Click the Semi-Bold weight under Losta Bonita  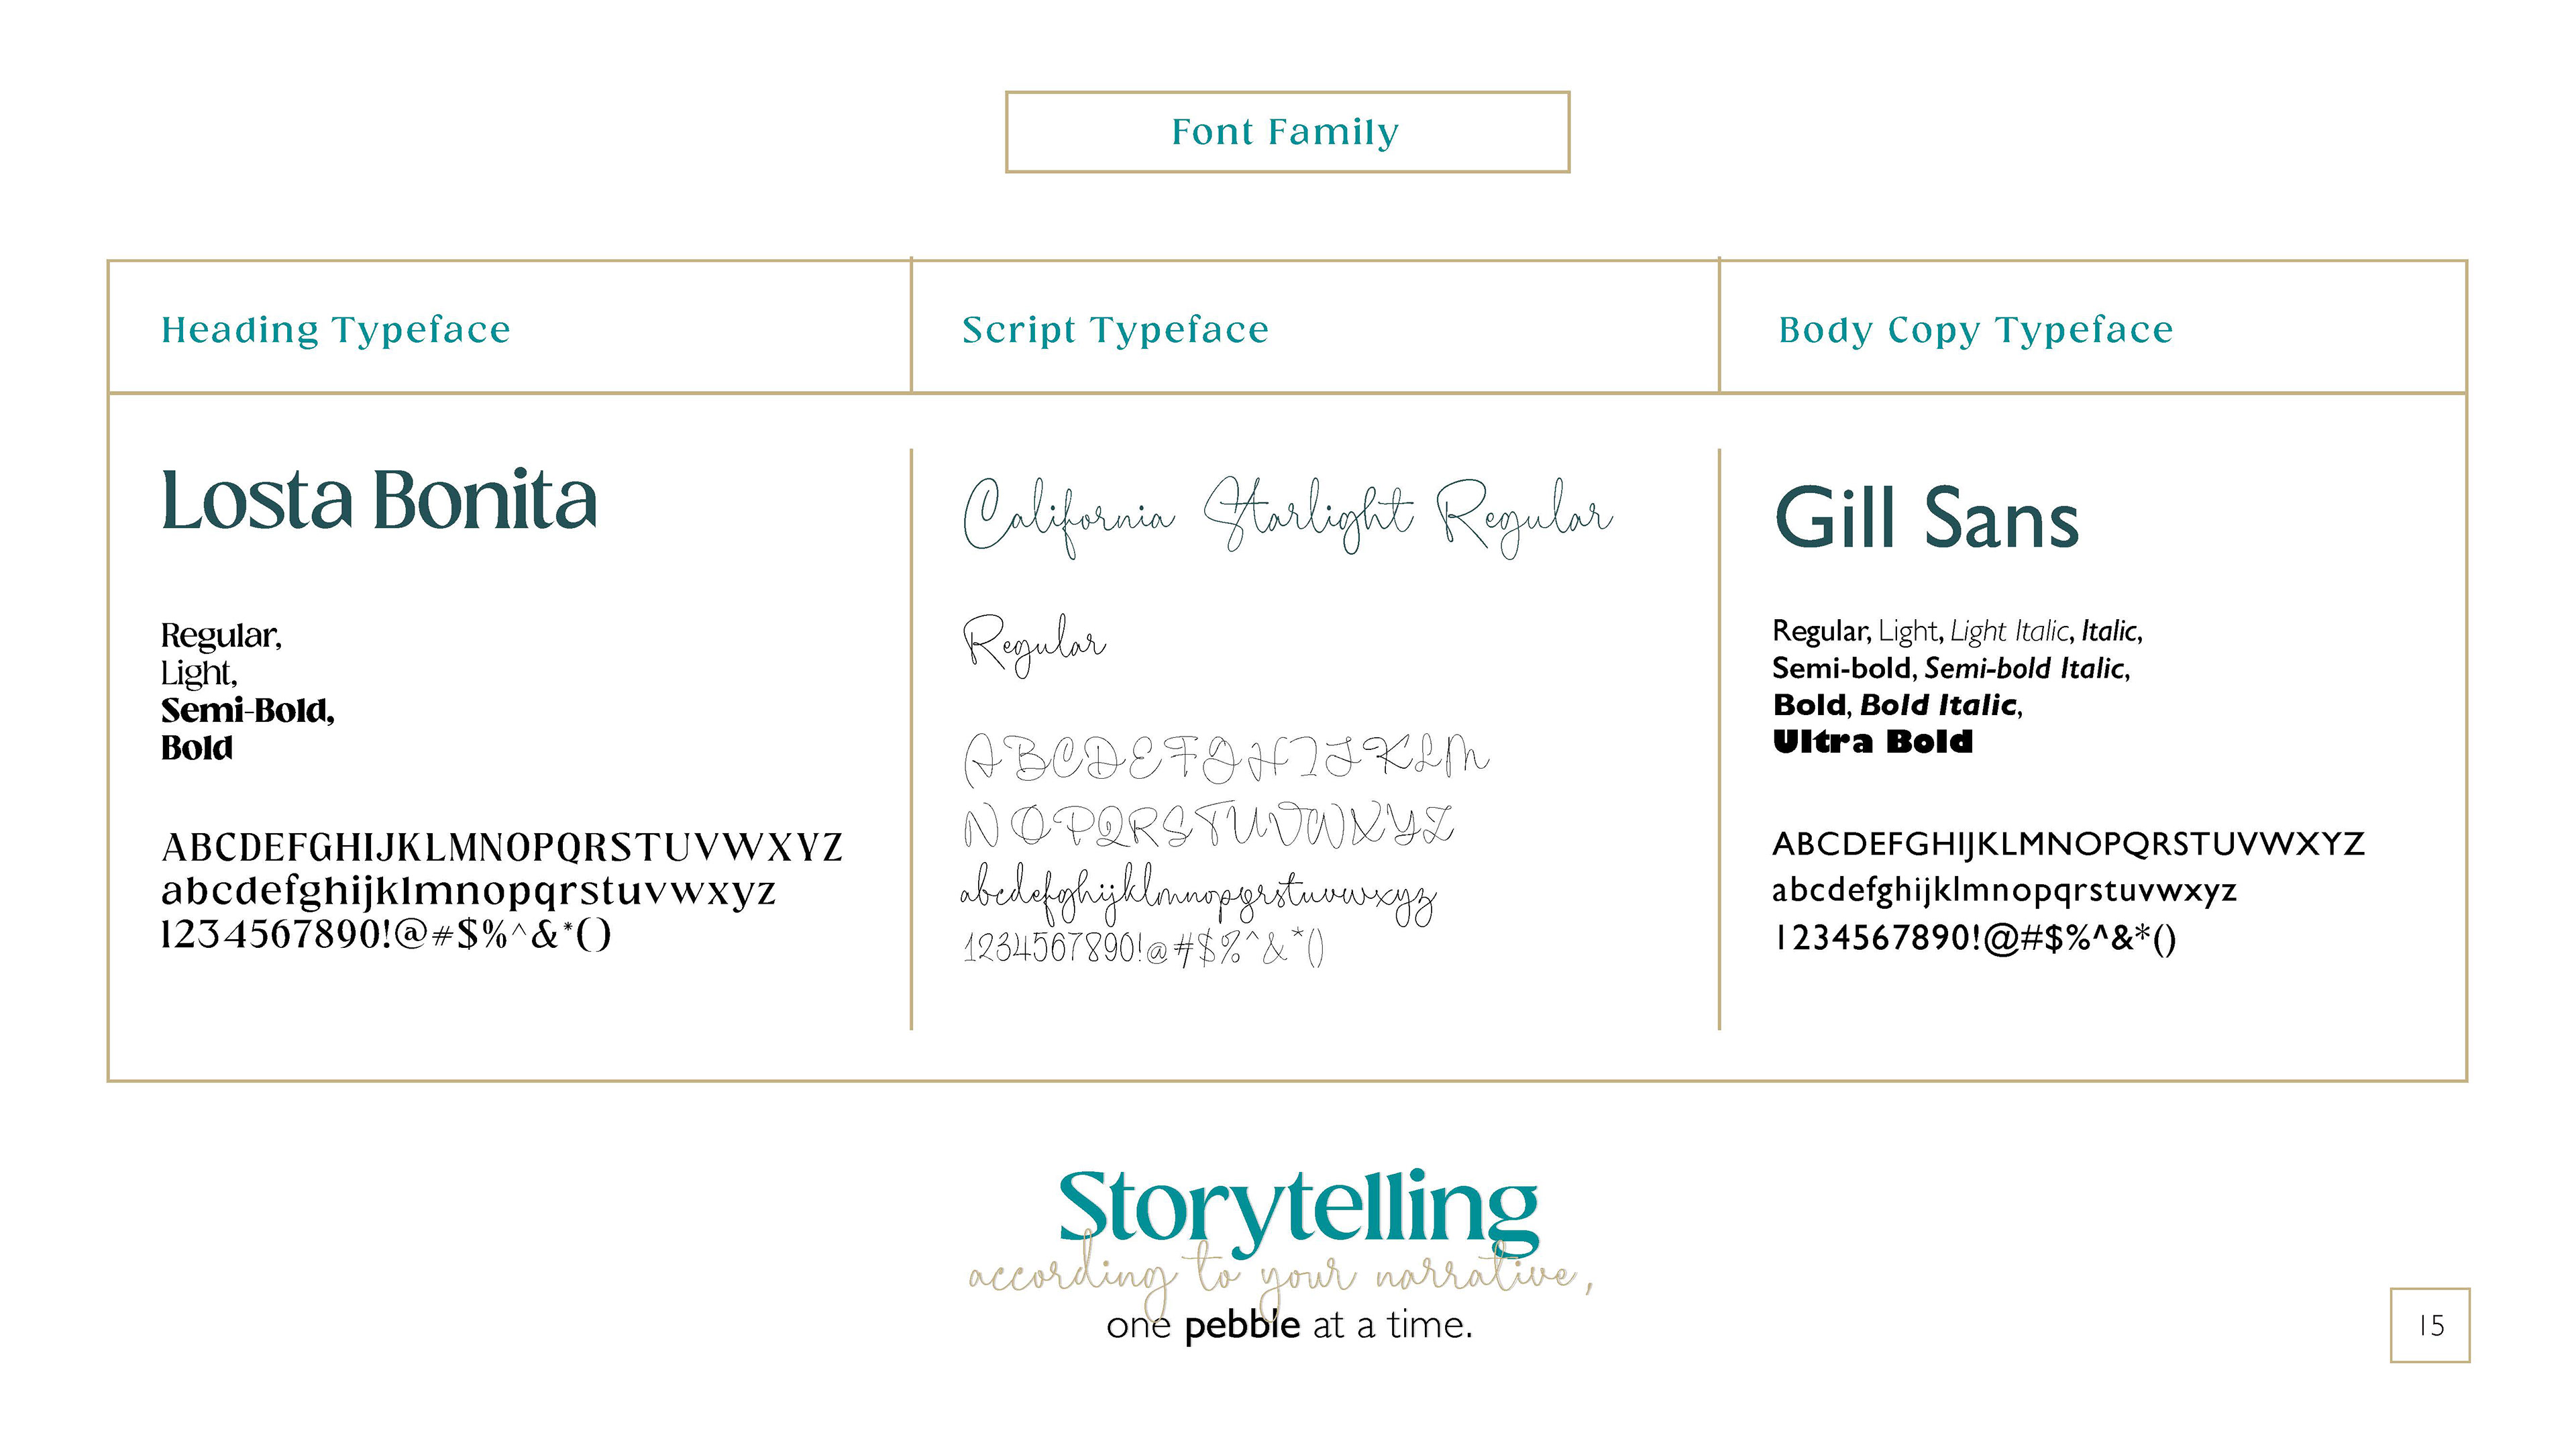247,710
